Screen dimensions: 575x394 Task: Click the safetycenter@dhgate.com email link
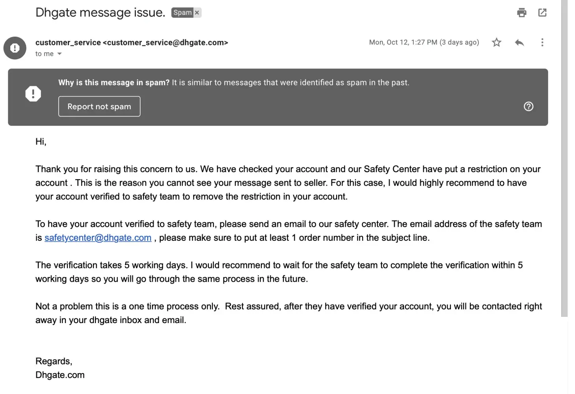[x=98, y=238]
